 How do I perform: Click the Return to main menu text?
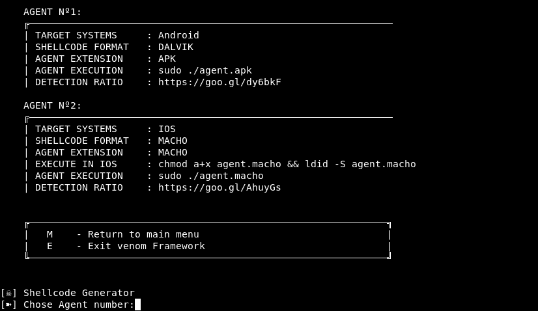tap(143, 234)
